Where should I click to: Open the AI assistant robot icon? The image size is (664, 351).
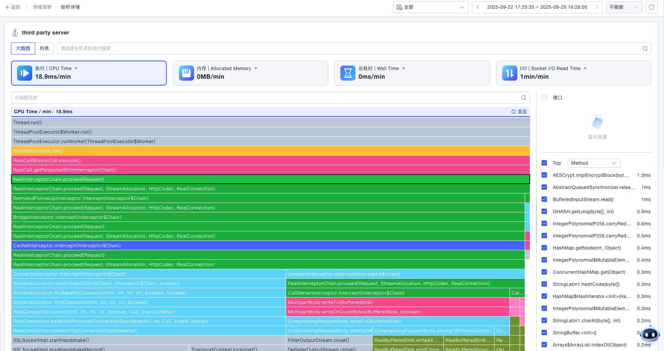tap(650, 334)
